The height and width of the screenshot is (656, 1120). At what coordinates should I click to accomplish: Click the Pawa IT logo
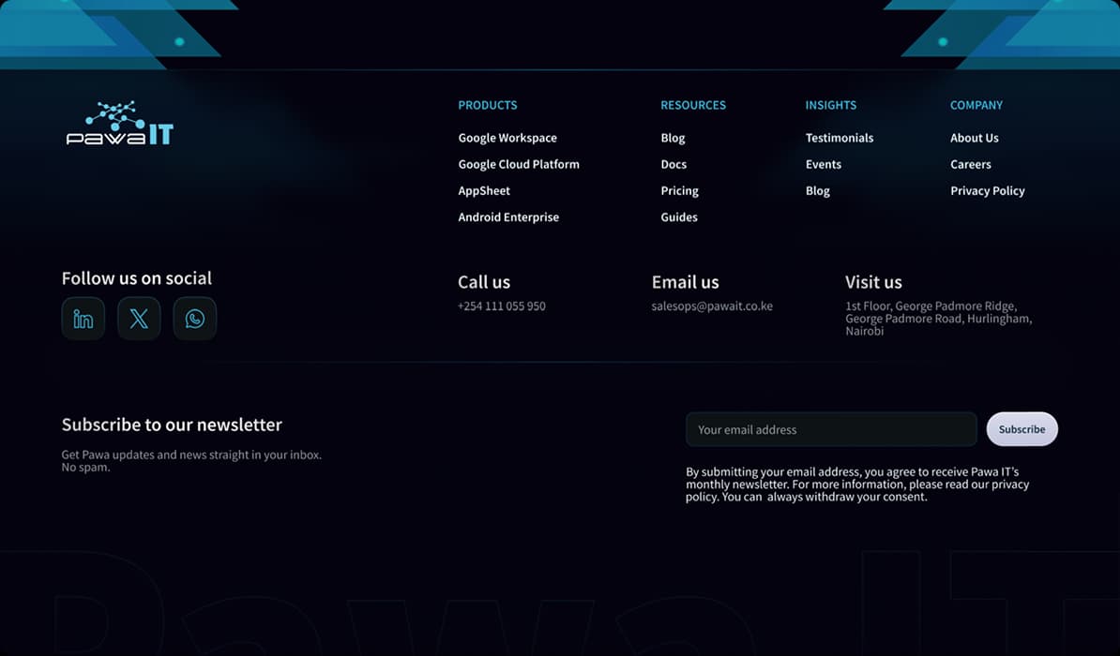pyautogui.click(x=120, y=123)
